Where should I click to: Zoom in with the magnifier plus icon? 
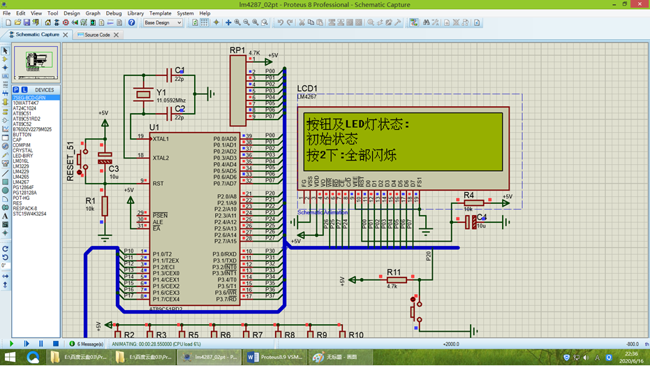click(237, 22)
